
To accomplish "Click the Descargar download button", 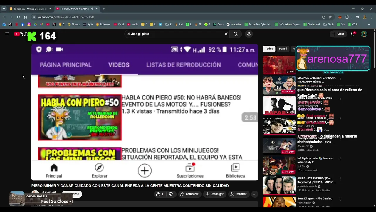I will [x=215, y=194].
